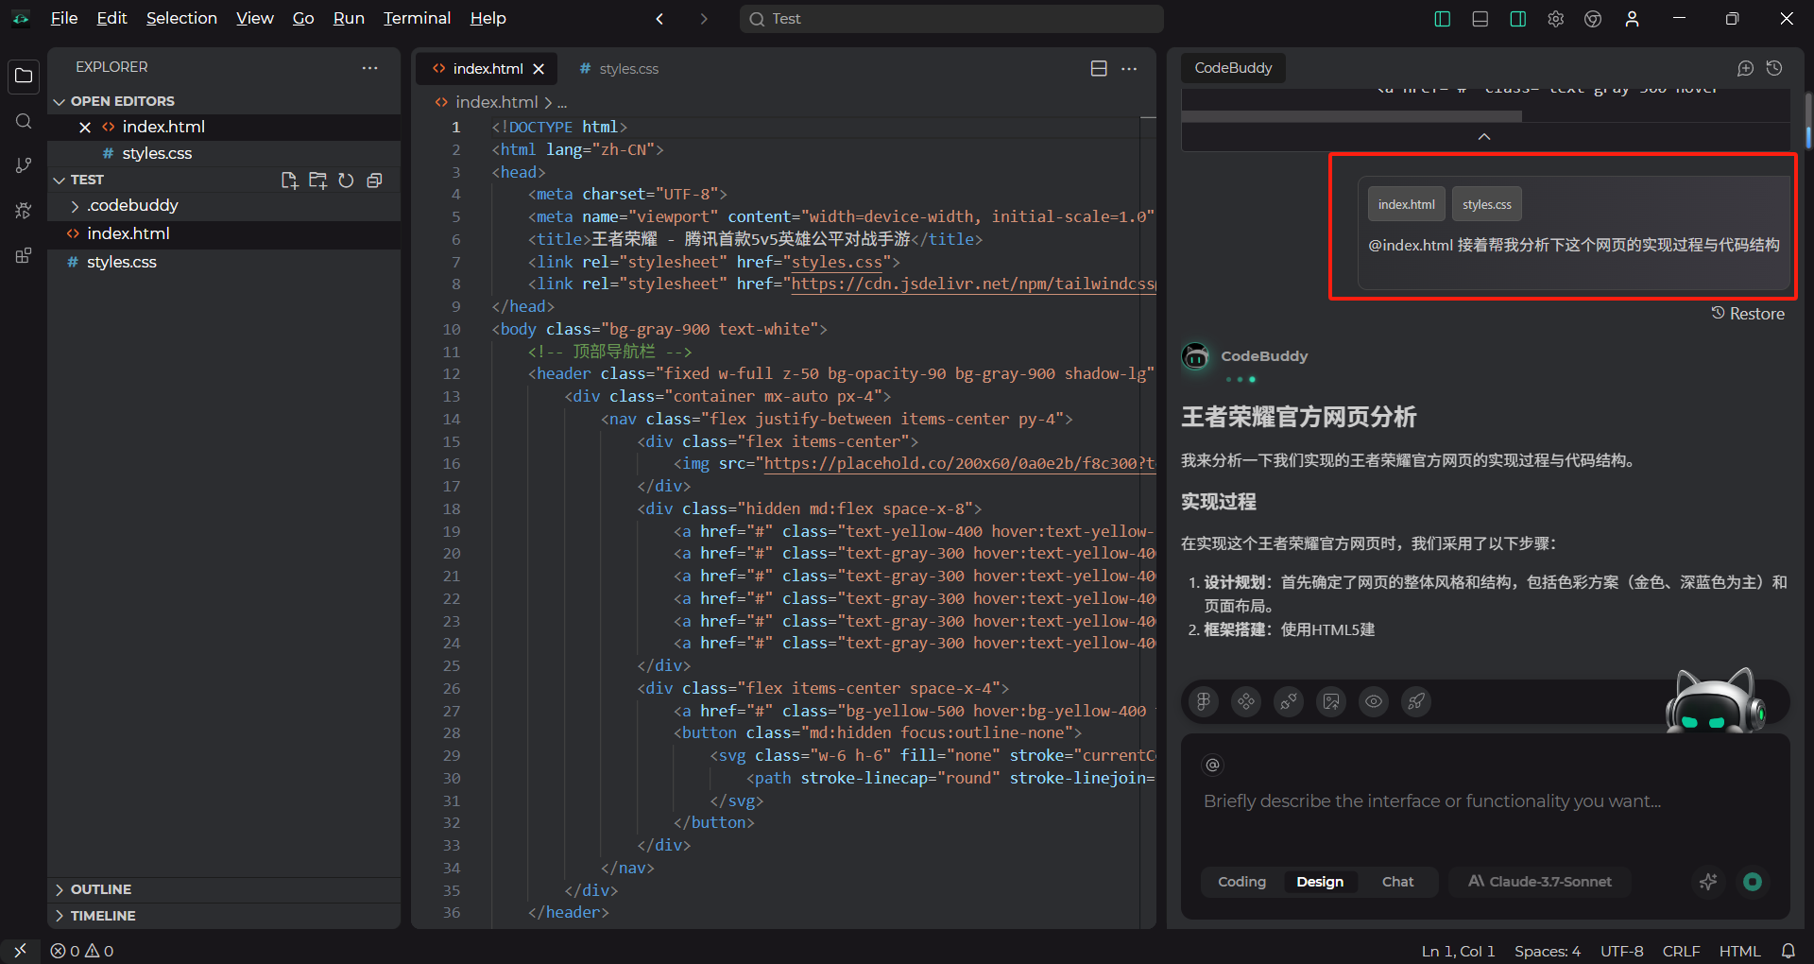Click the plug connection icon in CodeBuddy
Screen dimensions: 1814x964
coord(1289,701)
